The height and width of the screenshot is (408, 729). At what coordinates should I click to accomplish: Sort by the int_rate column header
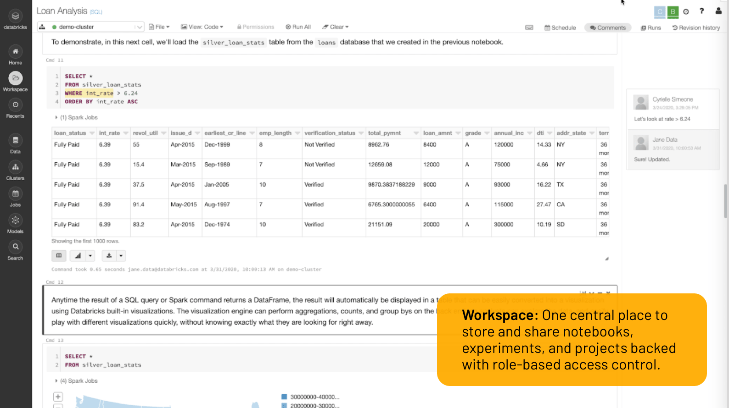tap(109, 133)
